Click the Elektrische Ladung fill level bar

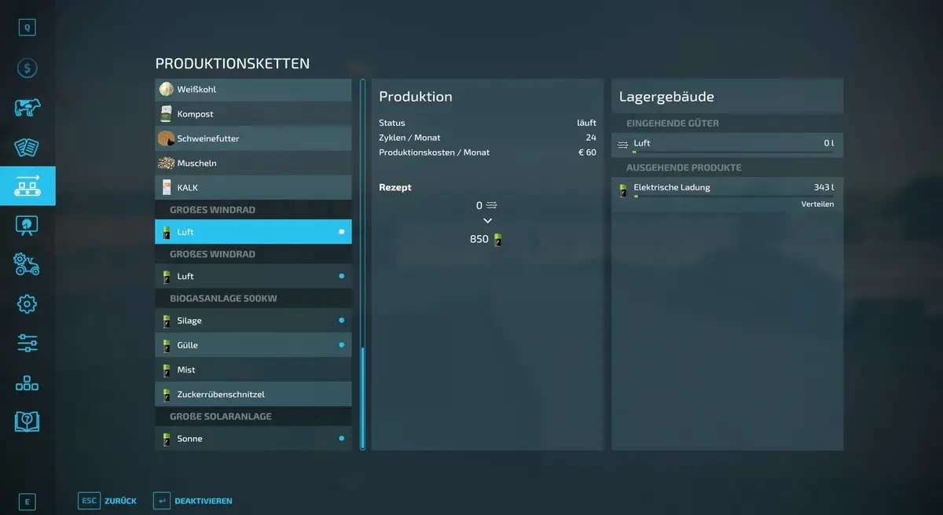click(x=733, y=197)
